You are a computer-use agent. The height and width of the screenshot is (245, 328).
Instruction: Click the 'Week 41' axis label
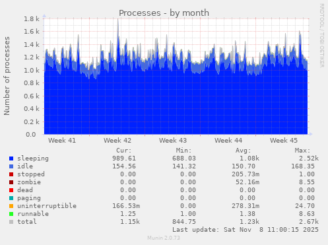(x=62, y=141)
